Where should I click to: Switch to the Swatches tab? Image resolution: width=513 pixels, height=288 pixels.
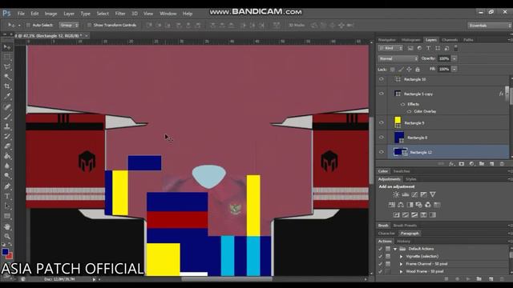click(x=402, y=171)
